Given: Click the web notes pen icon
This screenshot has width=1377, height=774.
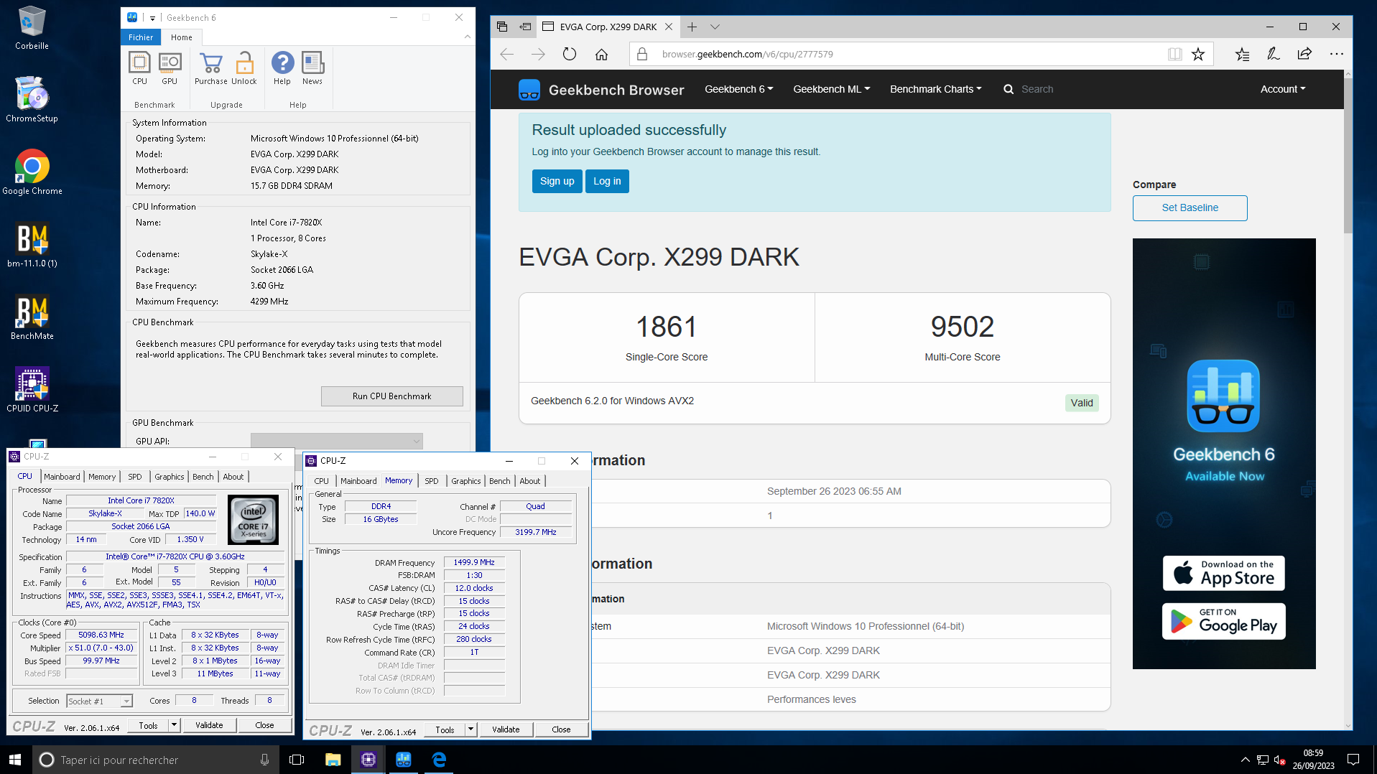Looking at the screenshot, I should tap(1273, 54).
